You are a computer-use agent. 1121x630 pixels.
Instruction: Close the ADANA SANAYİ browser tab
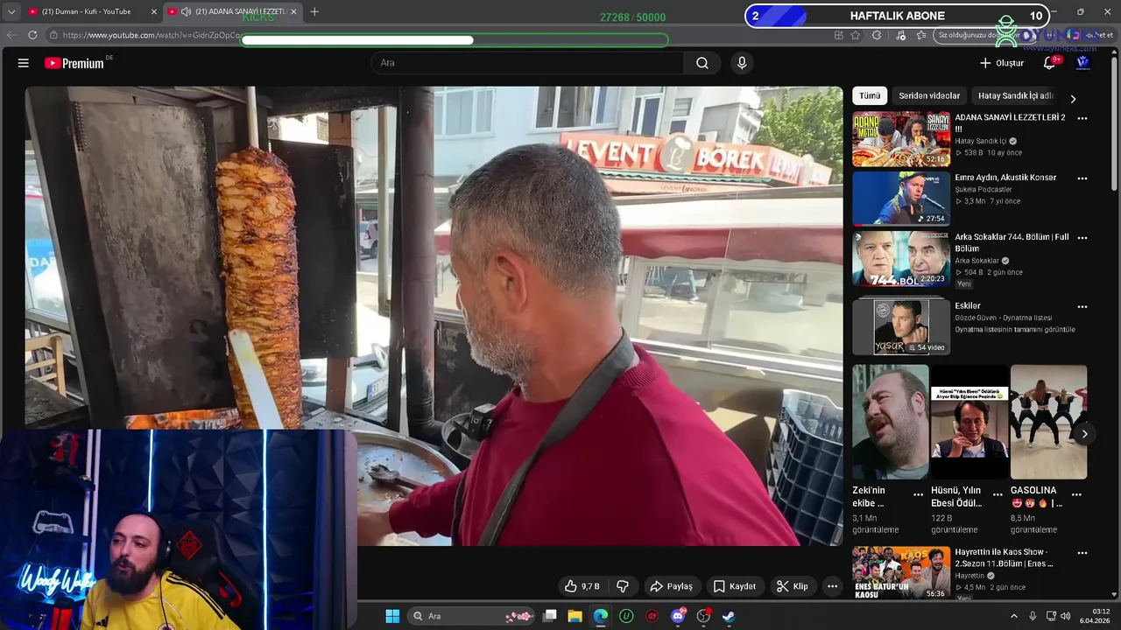[x=293, y=11]
